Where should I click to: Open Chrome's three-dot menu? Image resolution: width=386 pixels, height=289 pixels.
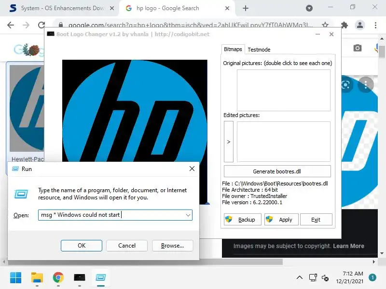pos(375,25)
